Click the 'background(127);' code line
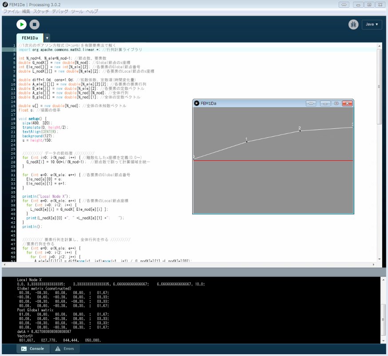This screenshot has height=356, width=388. pos(38,136)
